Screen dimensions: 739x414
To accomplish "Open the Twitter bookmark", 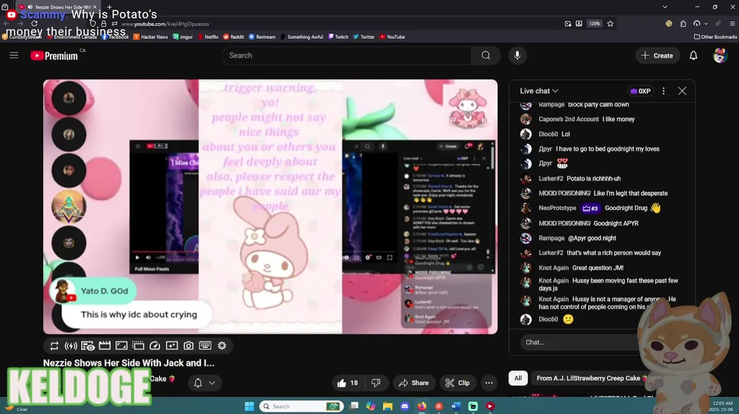I will [364, 37].
